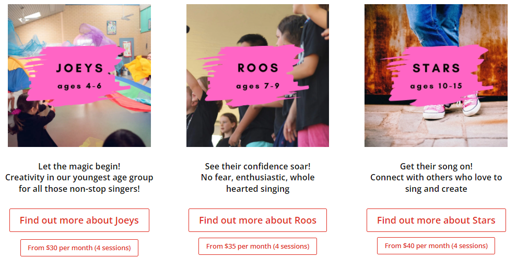
Task: Click the Roos ages 7-9 image
Action: (x=257, y=76)
